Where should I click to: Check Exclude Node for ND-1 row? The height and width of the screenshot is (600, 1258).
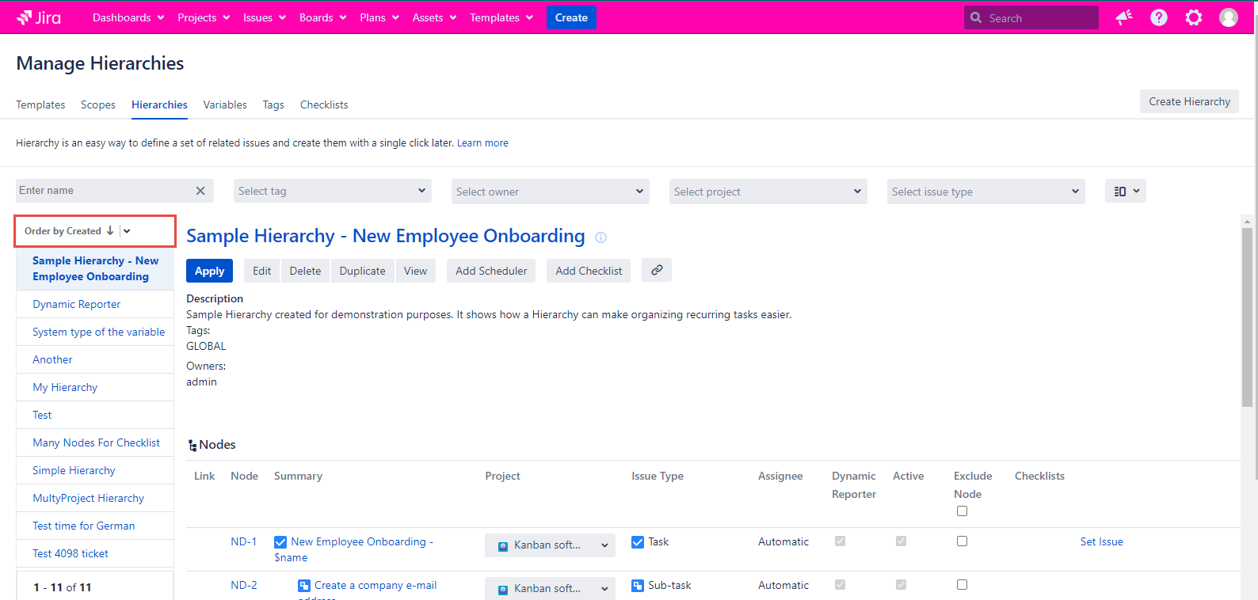click(962, 541)
